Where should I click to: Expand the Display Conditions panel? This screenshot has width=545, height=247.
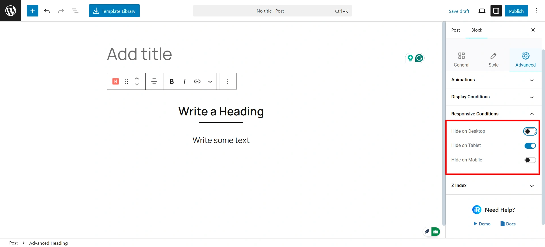click(493, 97)
